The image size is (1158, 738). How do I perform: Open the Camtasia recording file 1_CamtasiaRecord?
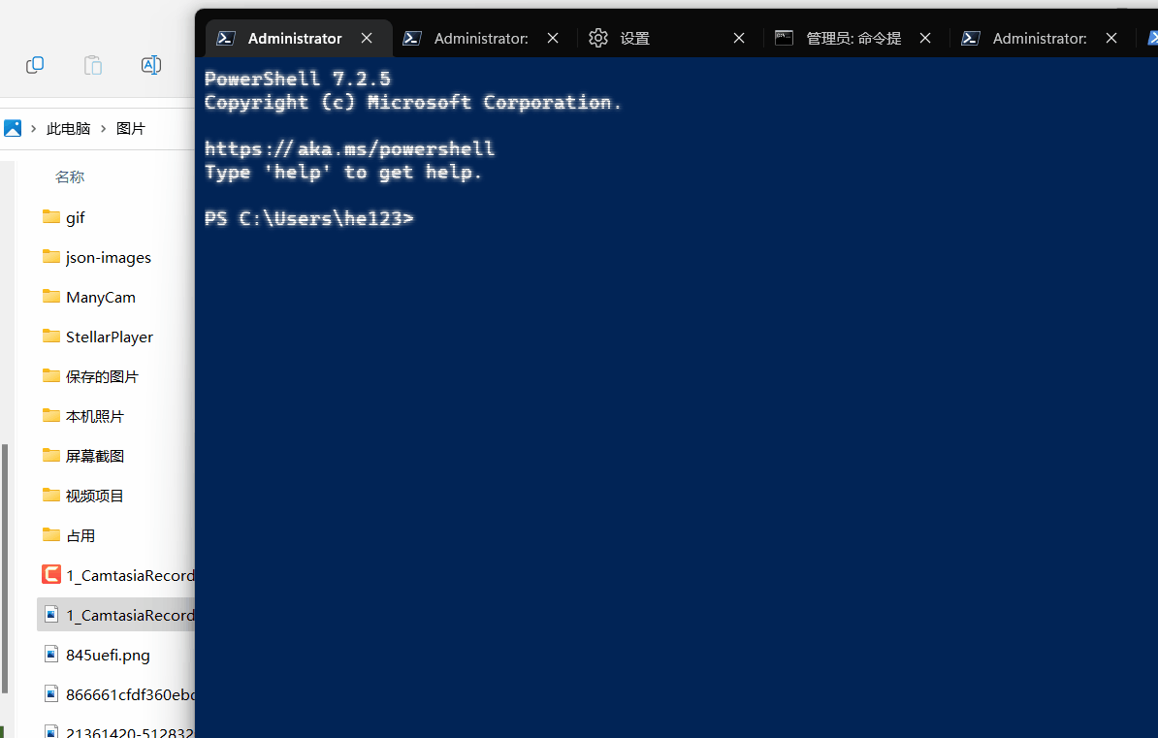(126, 574)
